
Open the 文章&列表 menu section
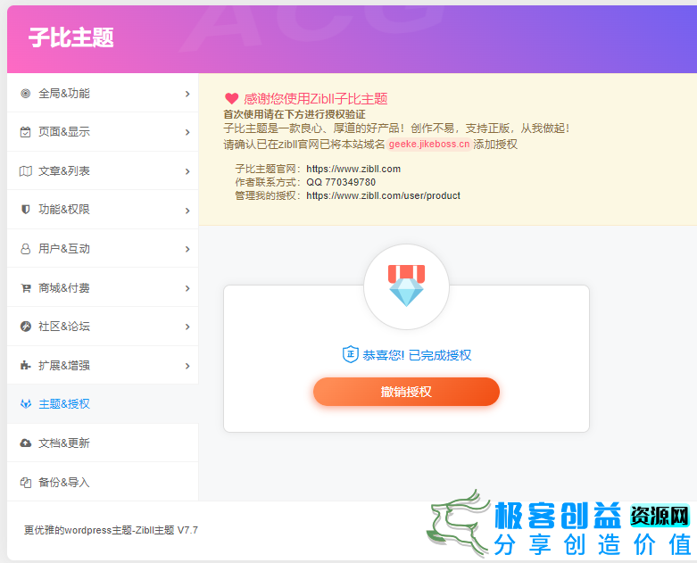coord(103,171)
